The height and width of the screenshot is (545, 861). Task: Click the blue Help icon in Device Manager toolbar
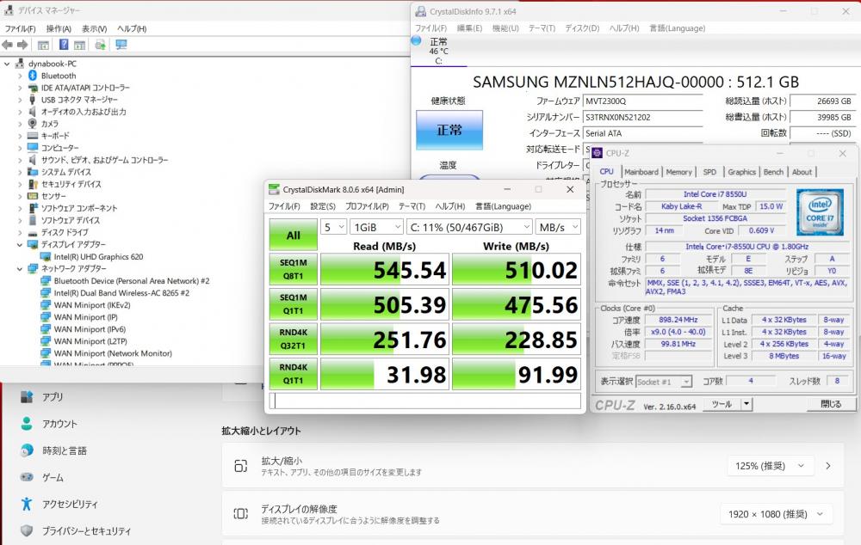pos(64,45)
